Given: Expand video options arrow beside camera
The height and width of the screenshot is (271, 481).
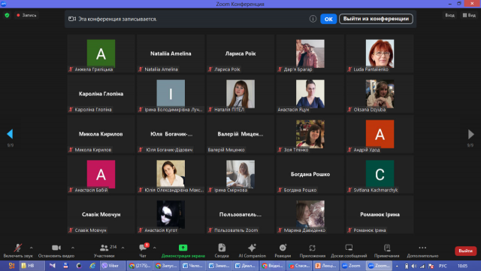Looking at the screenshot, I should pos(73,248).
